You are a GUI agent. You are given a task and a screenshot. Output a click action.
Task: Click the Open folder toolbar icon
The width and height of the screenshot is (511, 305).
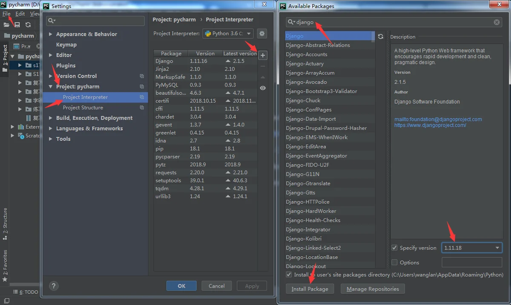6,25
